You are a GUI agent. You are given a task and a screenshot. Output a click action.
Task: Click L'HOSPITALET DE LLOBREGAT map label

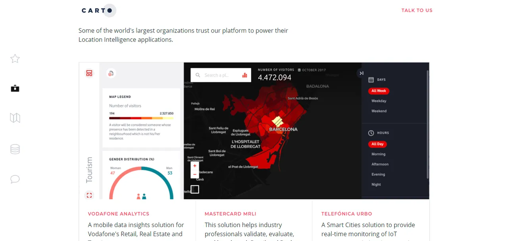pos(246,144)
